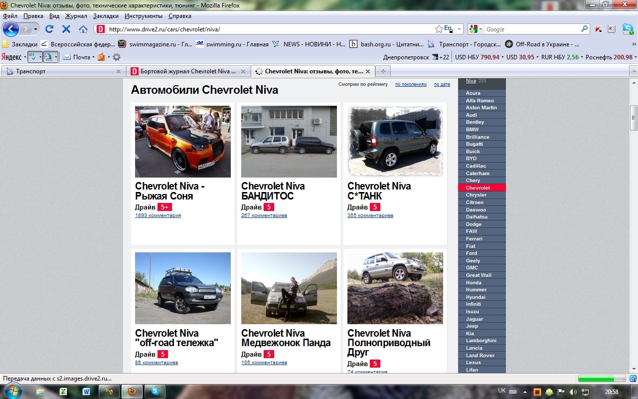Bookmark this page with the star icon
This screenshot has width=638, height=399.
coord(439,29)
